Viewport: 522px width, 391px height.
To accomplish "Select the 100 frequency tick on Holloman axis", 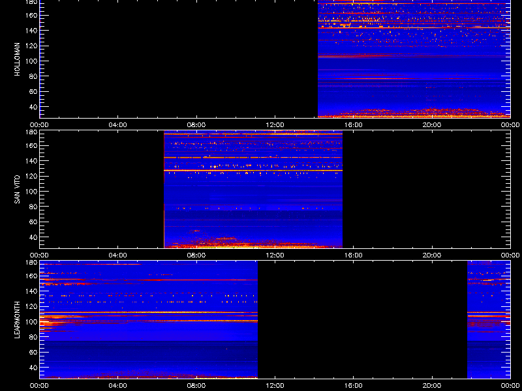I will tap(32, 61).
